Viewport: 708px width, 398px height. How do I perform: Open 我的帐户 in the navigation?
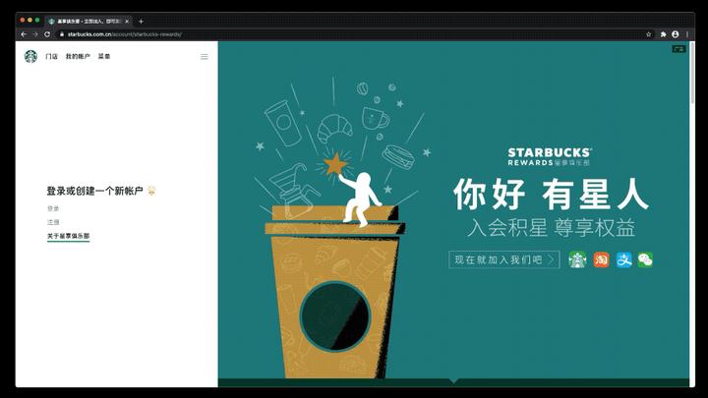78,56
